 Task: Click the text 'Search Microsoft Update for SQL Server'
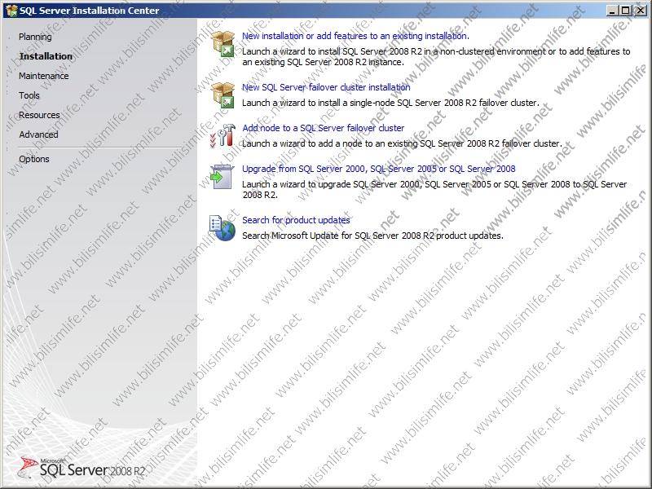coord(372,236)
